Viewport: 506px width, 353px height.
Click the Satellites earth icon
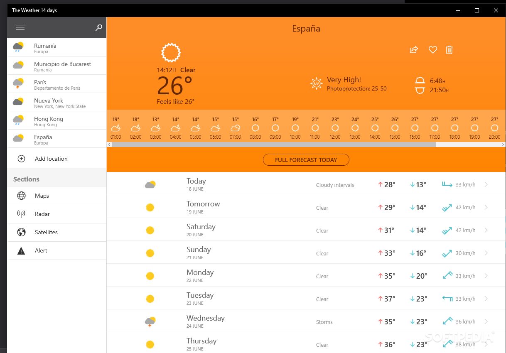21,232
